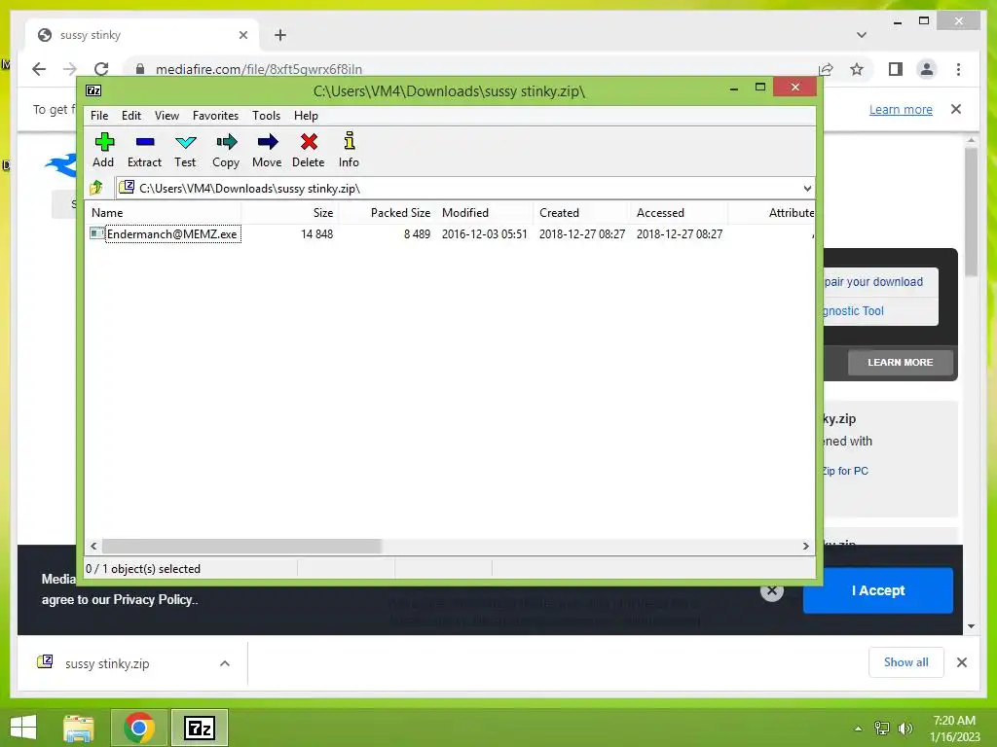Viewport: 997px width, 747px height.
Task: Click the Move toolbar icon
Action: [267, 150]
